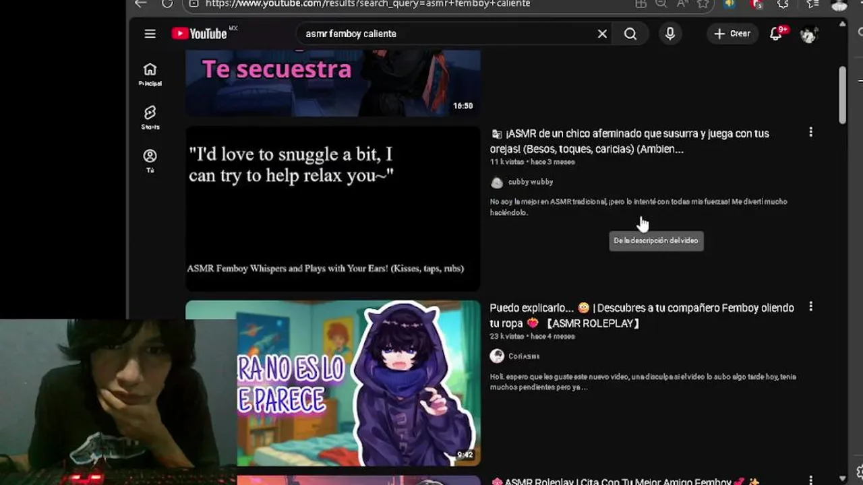Image resolution: width=863 pixels, height=485 pixels.
Task: Click the page vertical scrollbar thumb
Action: (843, 95)
